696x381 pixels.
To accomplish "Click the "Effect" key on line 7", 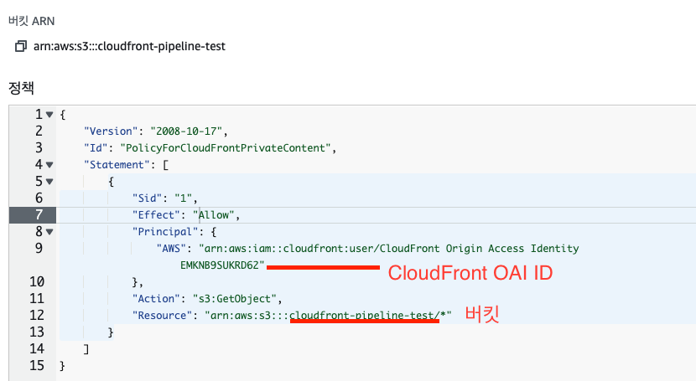I will tap(156, 215).
